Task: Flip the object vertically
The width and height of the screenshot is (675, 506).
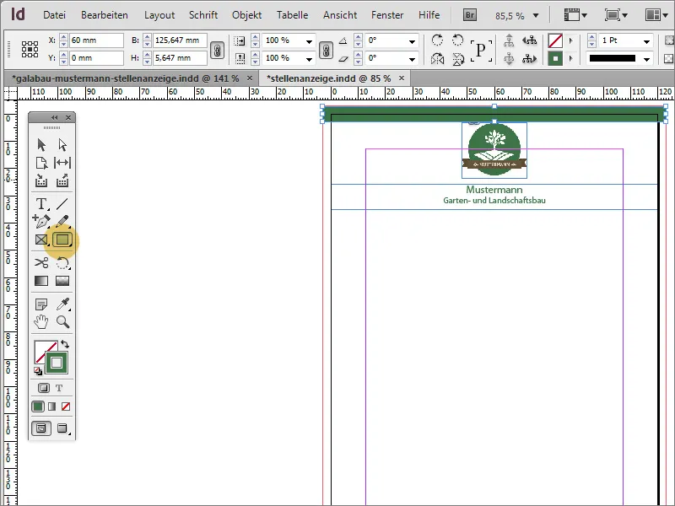Action: pyautogui.click(x=458, y=58)
